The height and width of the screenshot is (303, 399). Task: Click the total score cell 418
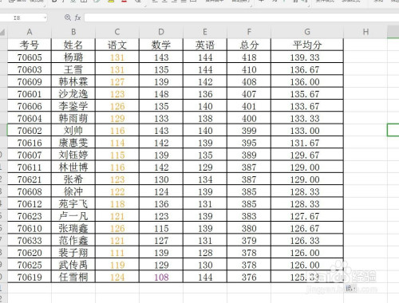(x=249, y=57)
